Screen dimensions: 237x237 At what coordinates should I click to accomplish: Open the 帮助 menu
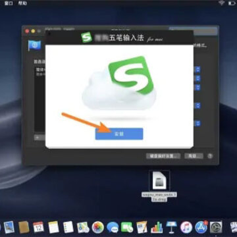[x=22, y=3]
